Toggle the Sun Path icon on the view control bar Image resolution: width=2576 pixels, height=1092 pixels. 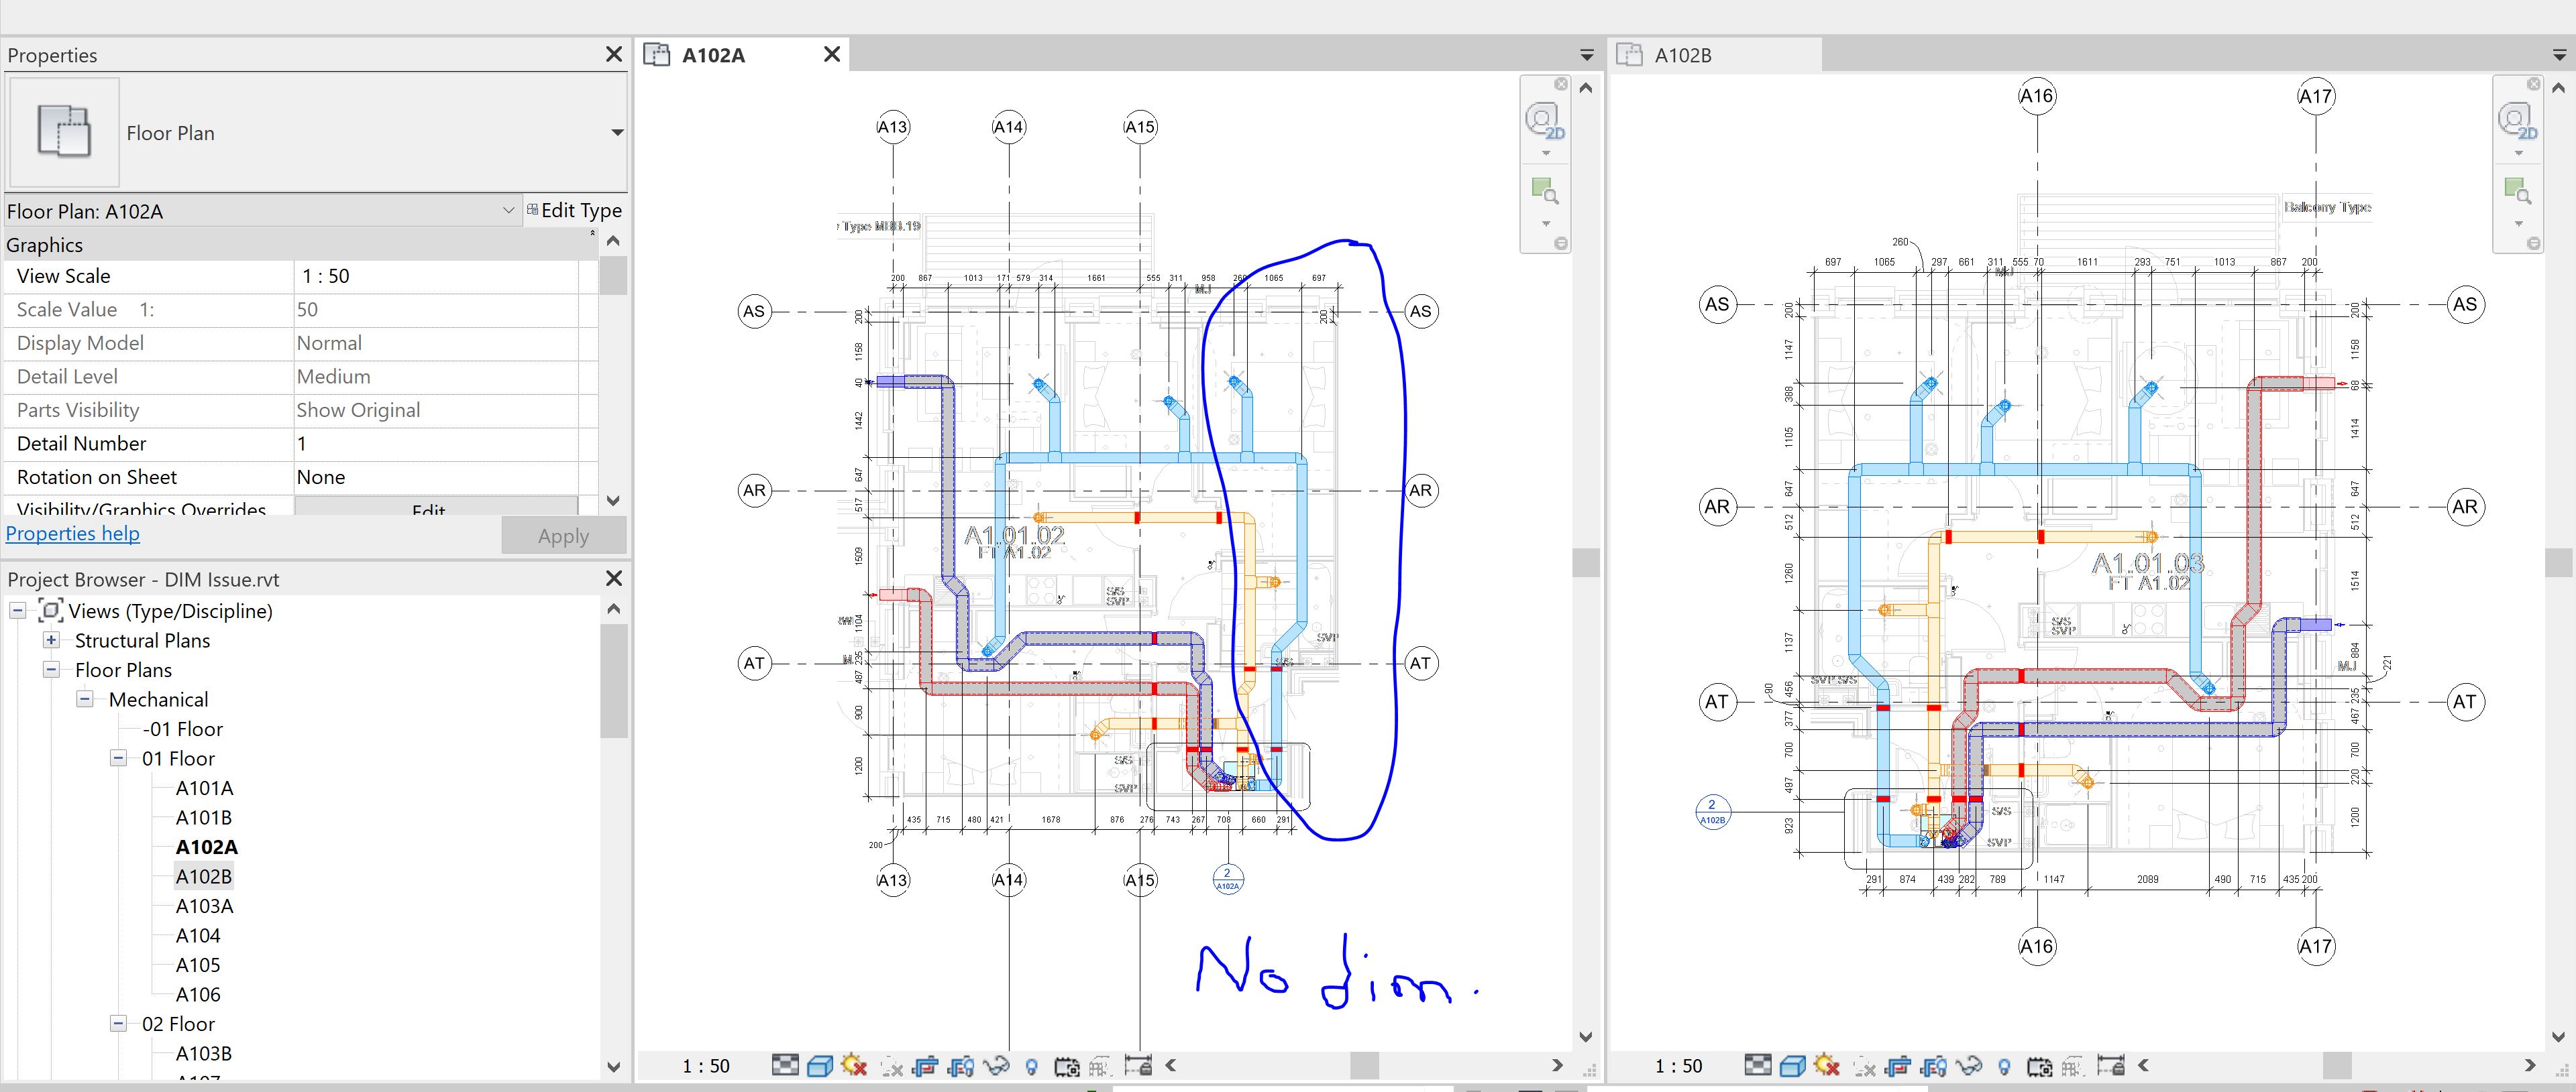[855, 1066]
